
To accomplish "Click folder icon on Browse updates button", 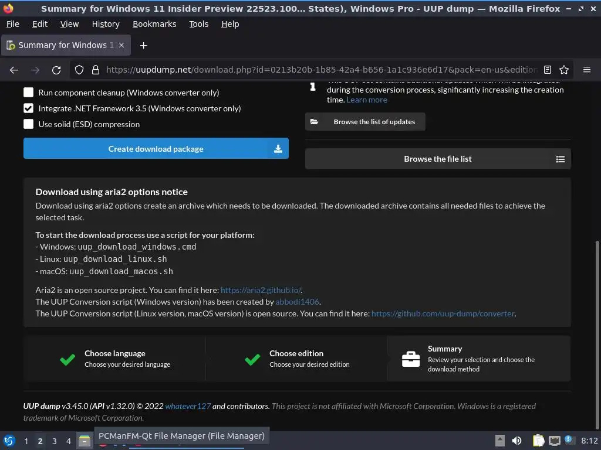I will coord(315,122).
